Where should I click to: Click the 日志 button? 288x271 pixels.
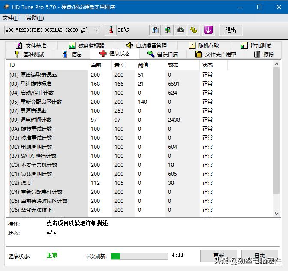pos(260,256)
